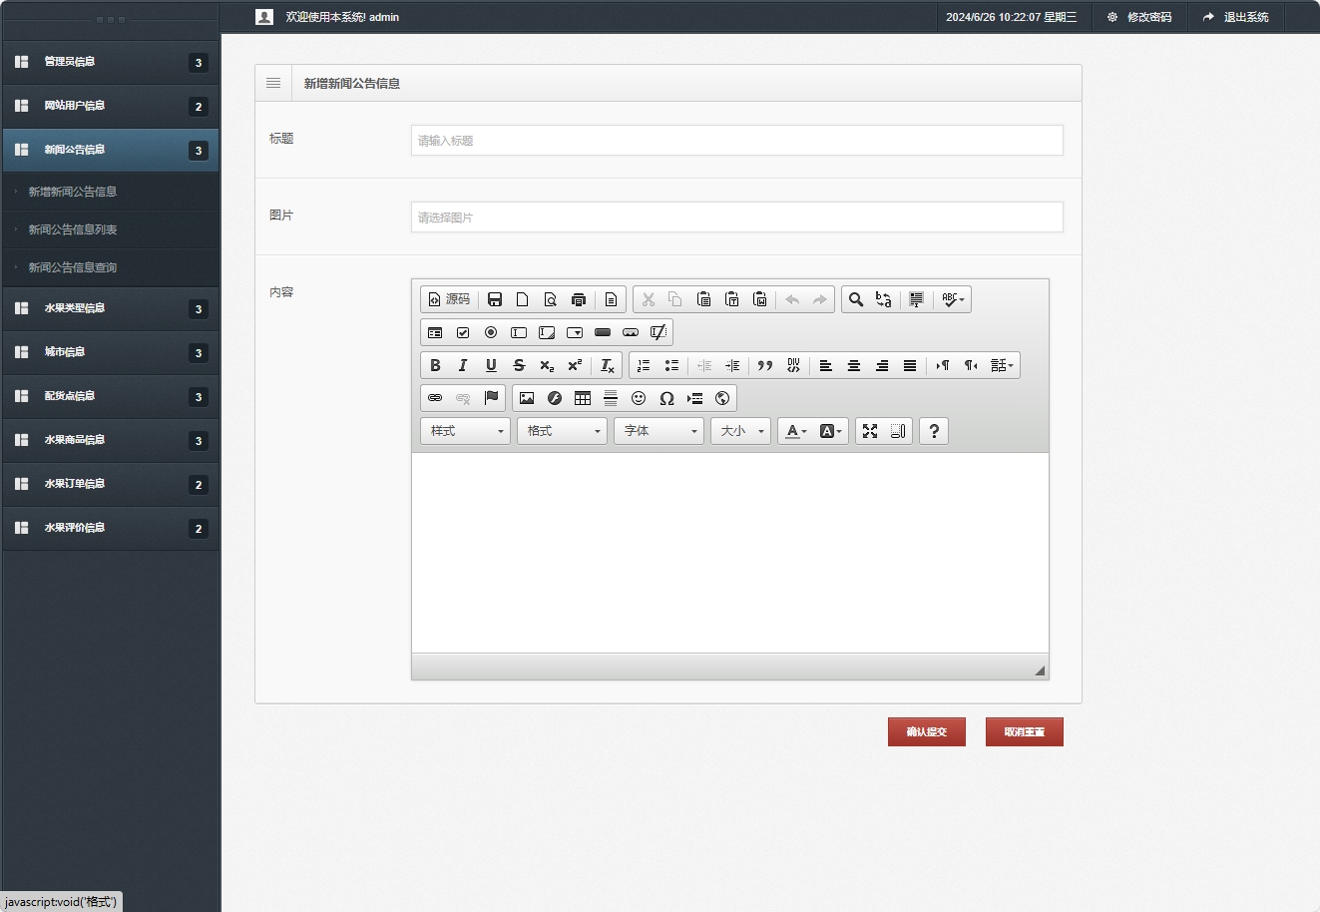Click the 取消重置 reset button

point(1025,732)
